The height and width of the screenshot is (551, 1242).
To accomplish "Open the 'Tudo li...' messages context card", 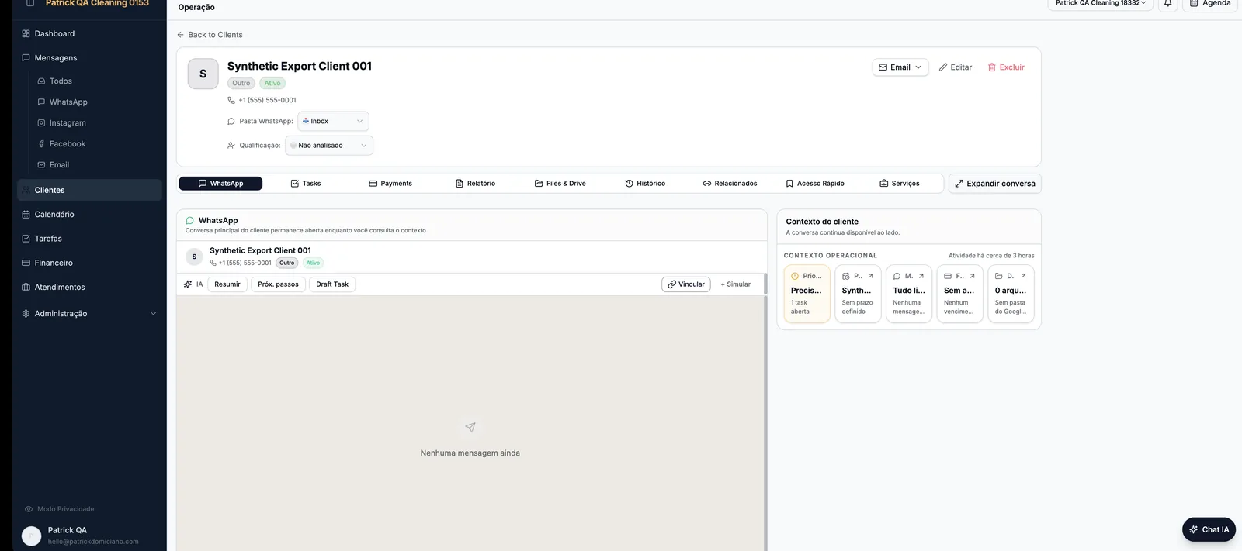I will pos(909,294).
